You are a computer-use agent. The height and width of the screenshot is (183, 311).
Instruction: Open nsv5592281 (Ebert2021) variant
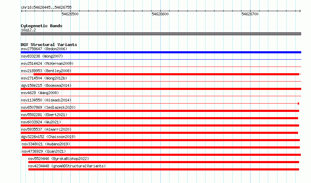(x=44, y=115)
